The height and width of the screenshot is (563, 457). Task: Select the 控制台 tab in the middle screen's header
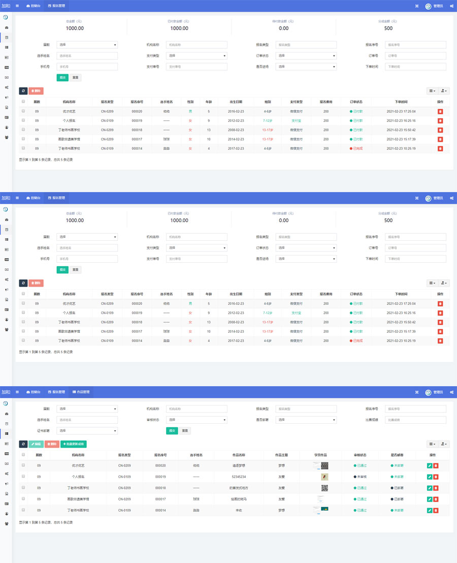[34, 198]
